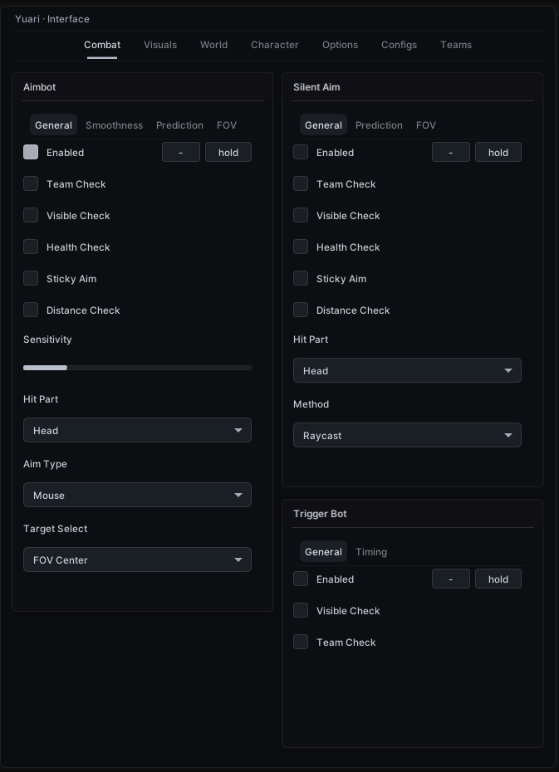Switch to the Teams tab
The image size is (559, 772).
[455, 45]
